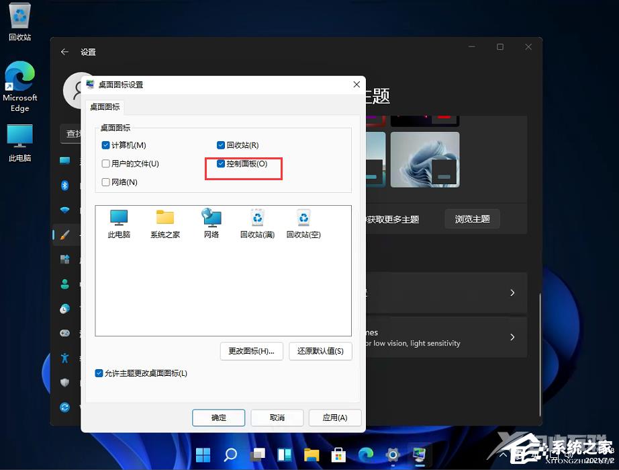
Task: Enable the 用户的文件(U) checkbox
Action: tap(105, 163)
